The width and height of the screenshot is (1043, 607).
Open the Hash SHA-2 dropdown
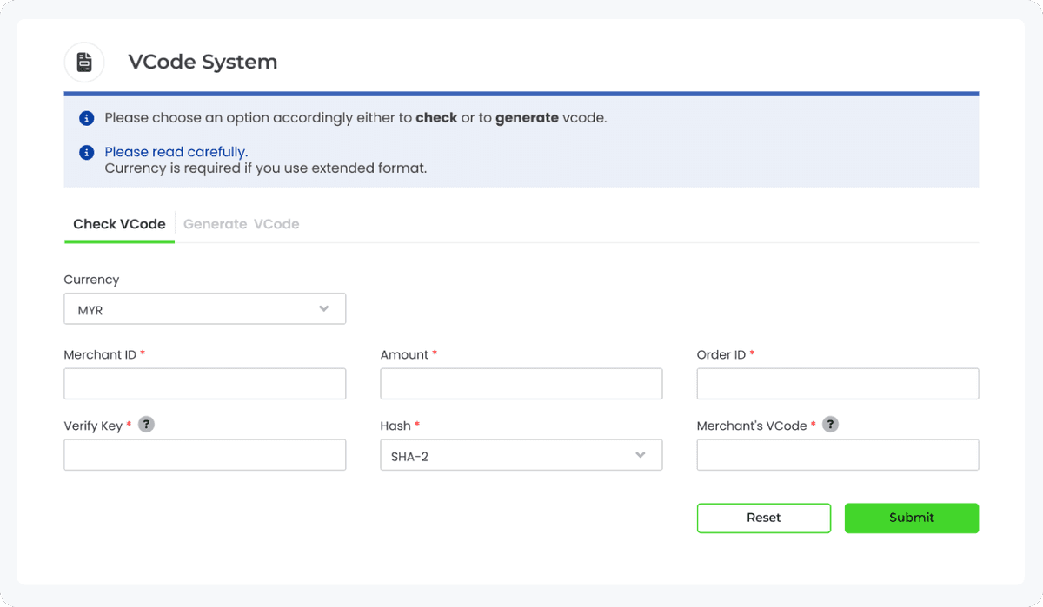(521, 454)
